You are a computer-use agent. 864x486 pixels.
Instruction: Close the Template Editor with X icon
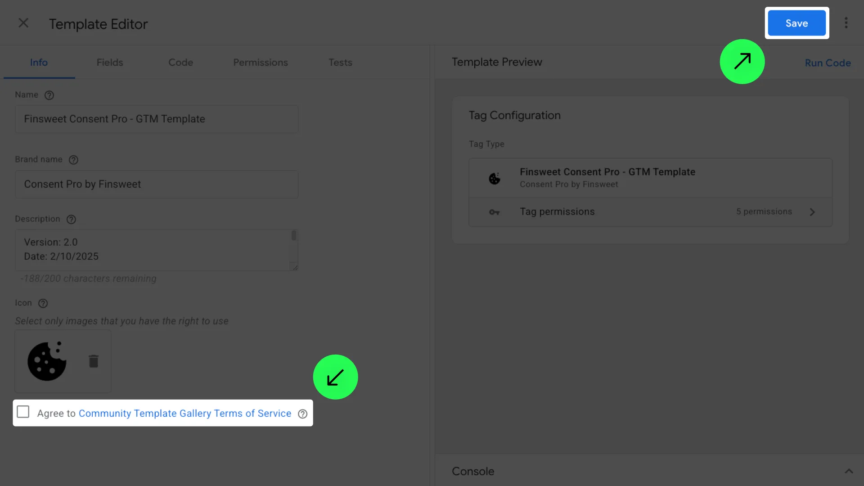click(x=23, y=23)
